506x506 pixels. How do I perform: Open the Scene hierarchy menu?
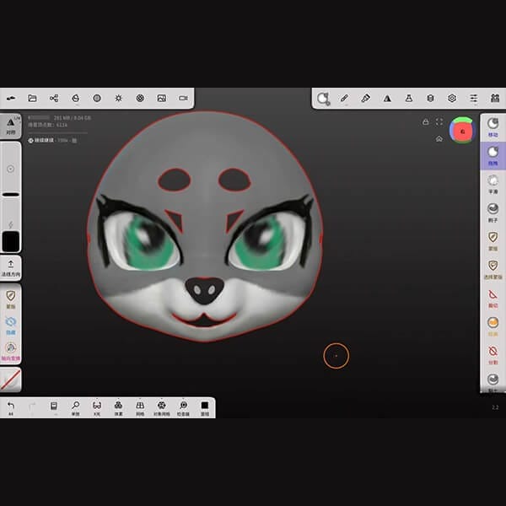click(x=54, y=98)
